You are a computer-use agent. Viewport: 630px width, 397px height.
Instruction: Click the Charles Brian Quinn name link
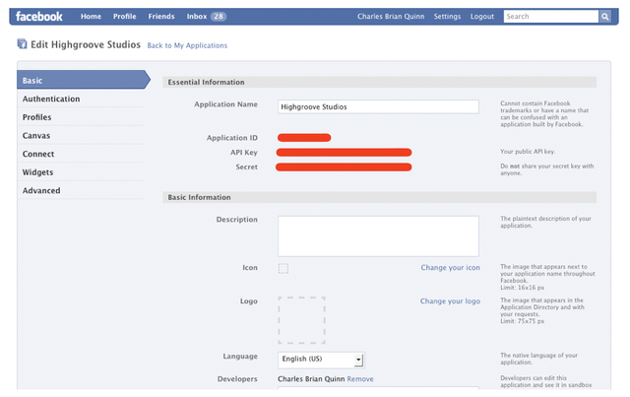click(x=391, y=17)
